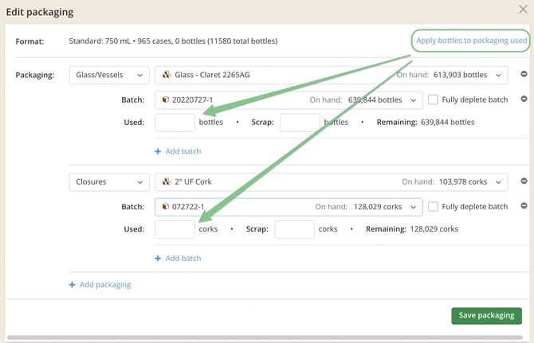The image size is (534, 343).
Task: Open the Glass/Vessels type dropdown
Action: 108,75
